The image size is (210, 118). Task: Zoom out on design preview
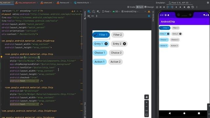pyautogui.click(x=147, y=107)
